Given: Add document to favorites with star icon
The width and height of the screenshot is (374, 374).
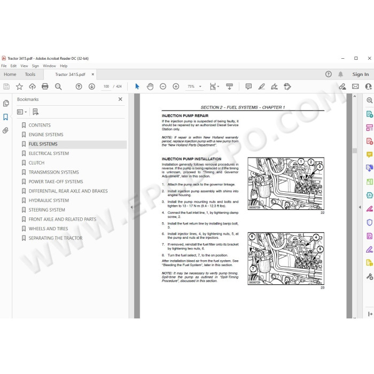Looking at the screenshot, I should click(x=19, y=87).
